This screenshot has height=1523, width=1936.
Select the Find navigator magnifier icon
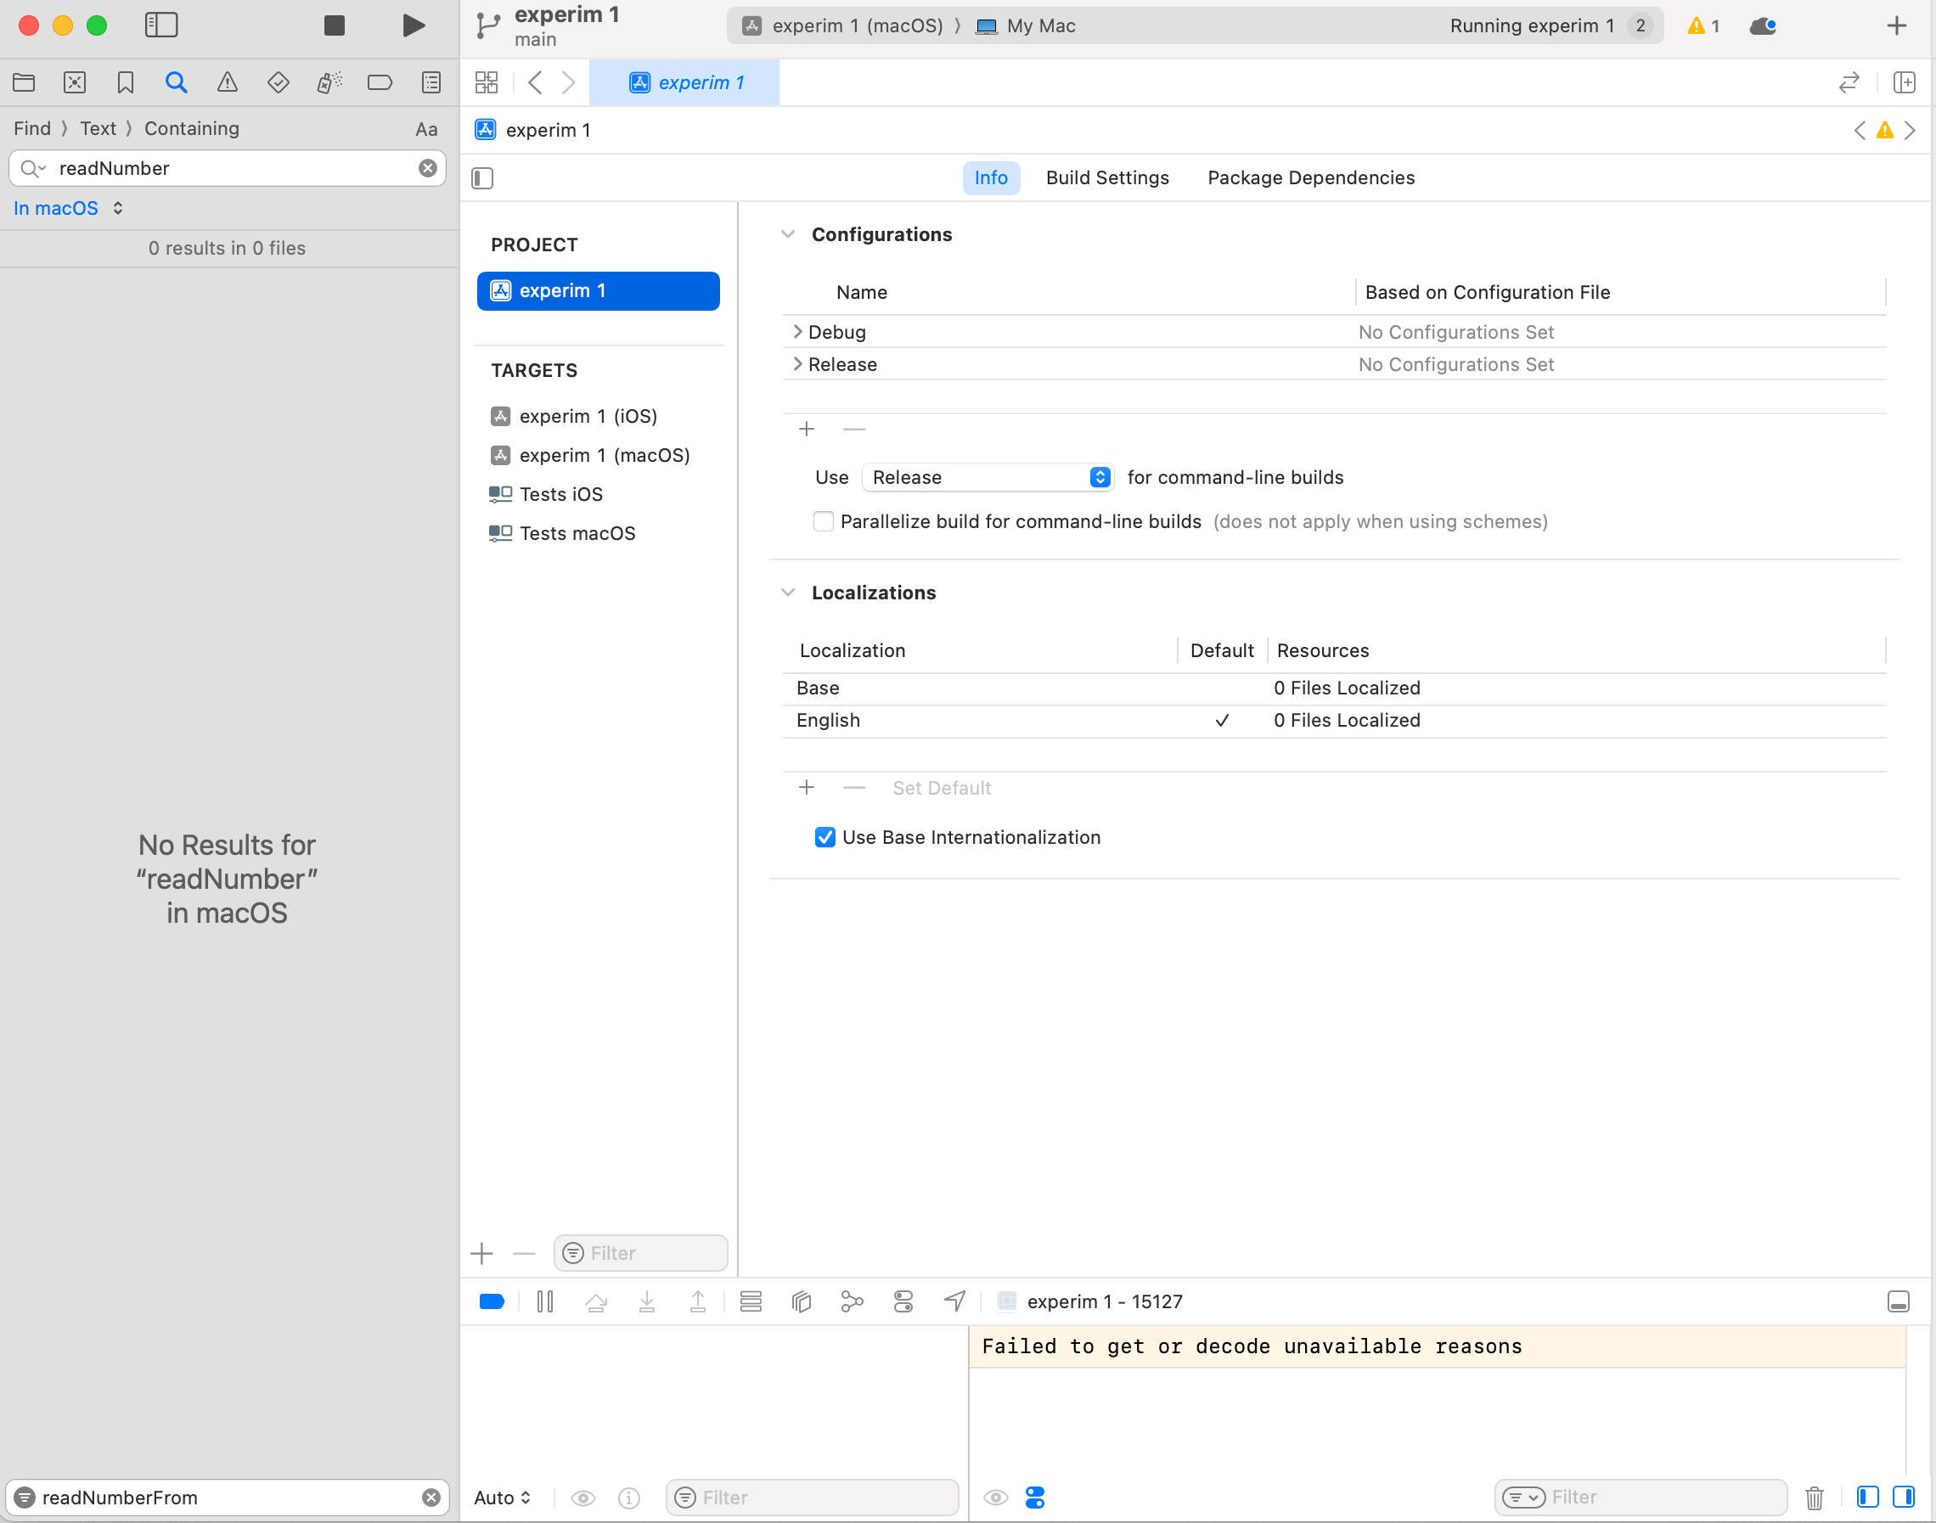[x=177, y=83]
